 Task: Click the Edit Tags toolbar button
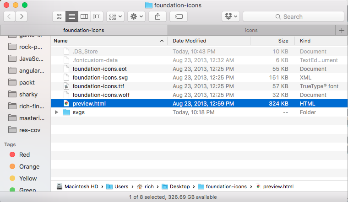tap(179, 16)
